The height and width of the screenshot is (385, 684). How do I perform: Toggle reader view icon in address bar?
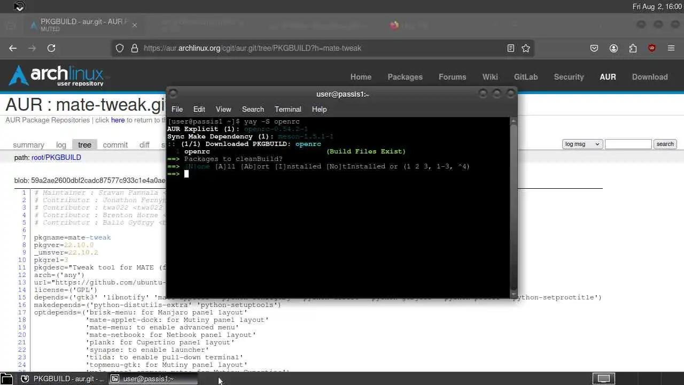[511, 48]
